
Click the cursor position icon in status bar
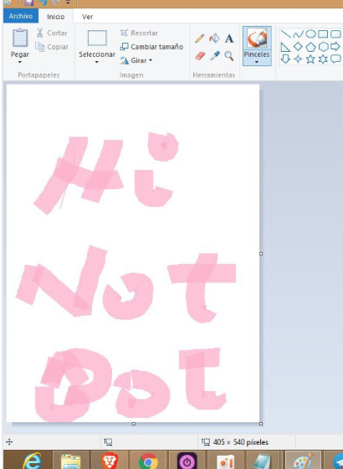[9, 442]
